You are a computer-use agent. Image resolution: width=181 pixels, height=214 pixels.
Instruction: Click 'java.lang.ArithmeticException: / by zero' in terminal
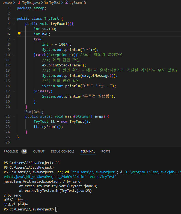[x=42, y=181]
